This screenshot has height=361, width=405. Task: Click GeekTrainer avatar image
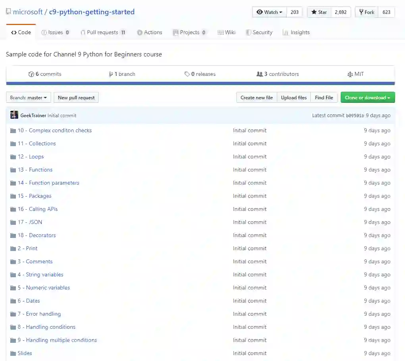point(14,115)
